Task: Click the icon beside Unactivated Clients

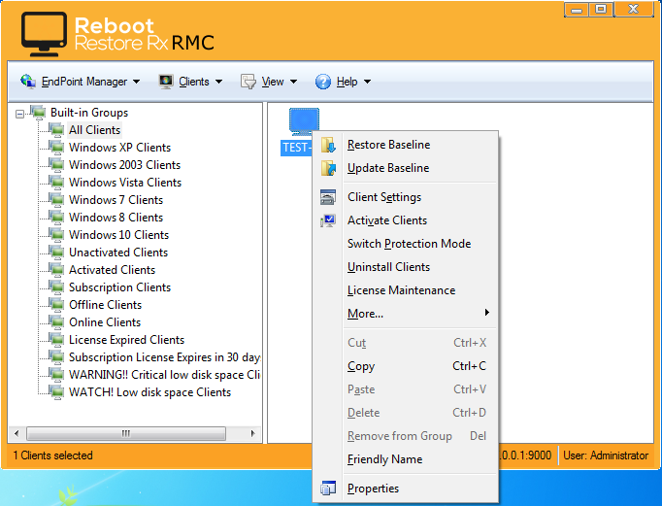Action: [x=56, y=253]
